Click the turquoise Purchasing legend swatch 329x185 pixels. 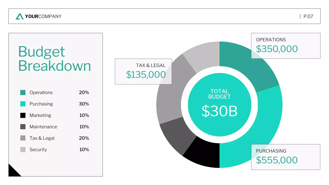[x=23, y=104]
